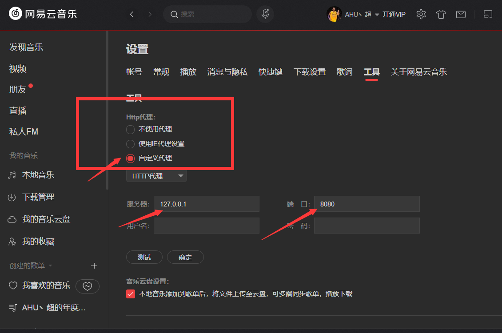The height and width of the screenshot is (333, 502).
Task: Click the sidebar vertical scrollbar
Action: pos(107,110)
